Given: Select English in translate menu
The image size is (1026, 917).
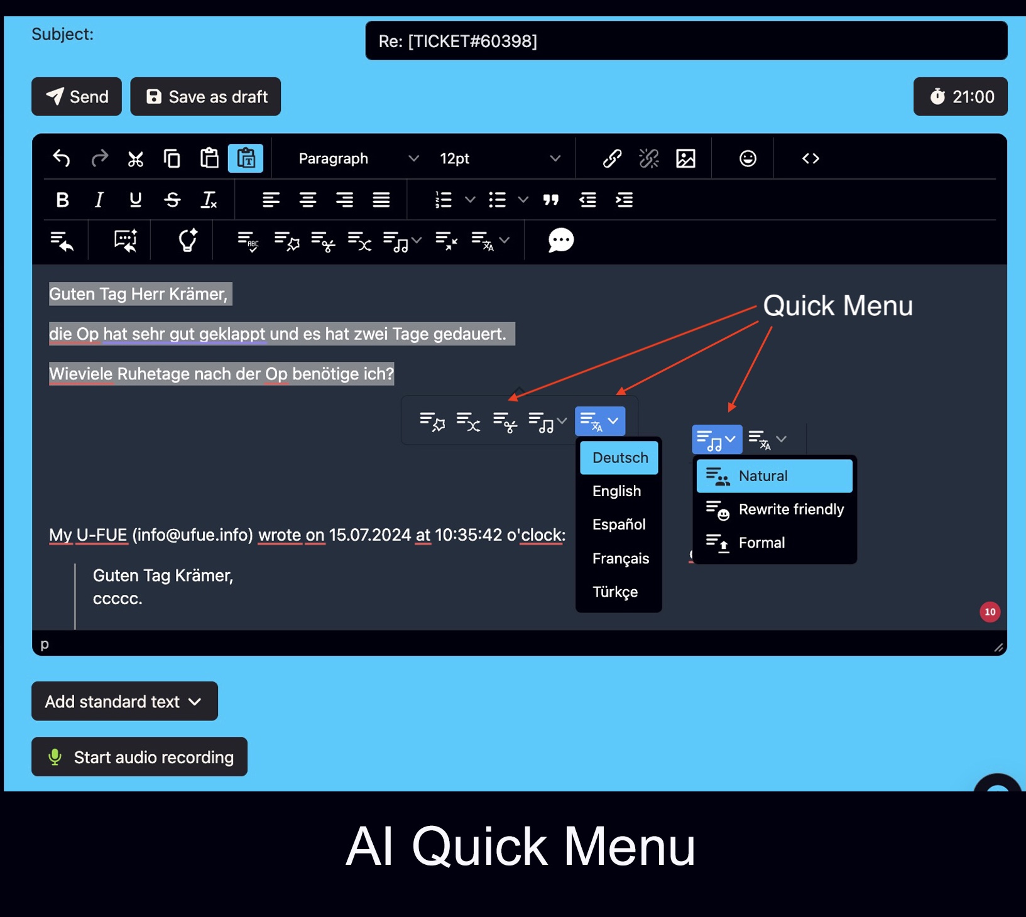Looking at the screenshot, I should 619,491.
